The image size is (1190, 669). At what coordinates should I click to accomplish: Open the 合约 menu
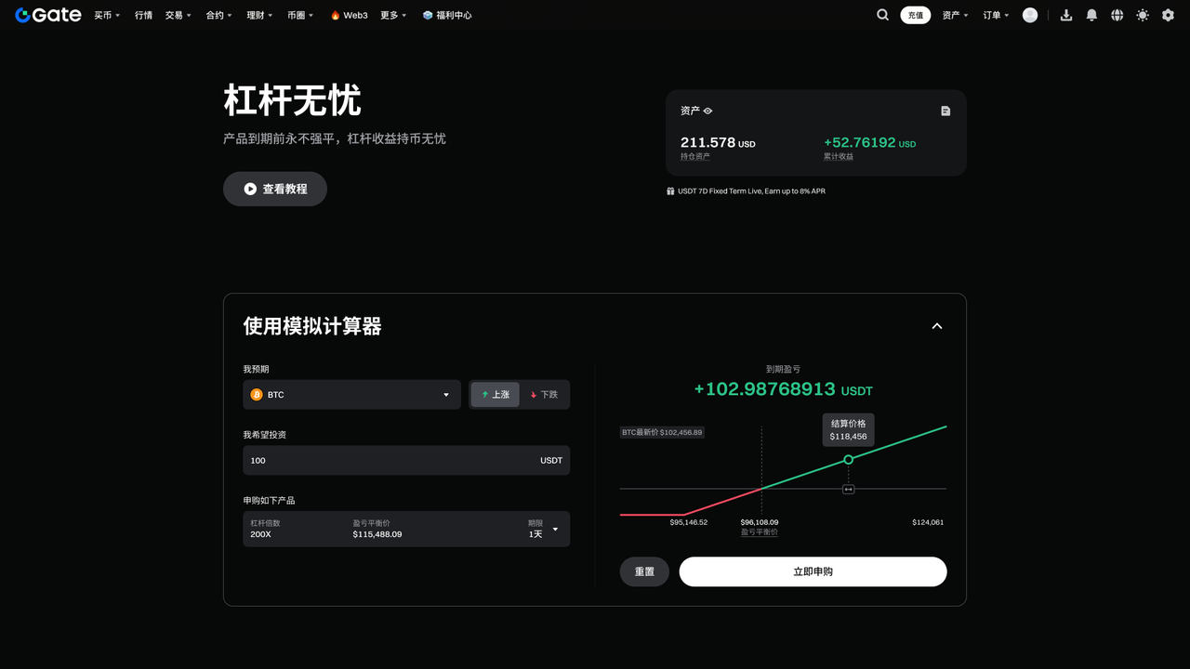218,15
